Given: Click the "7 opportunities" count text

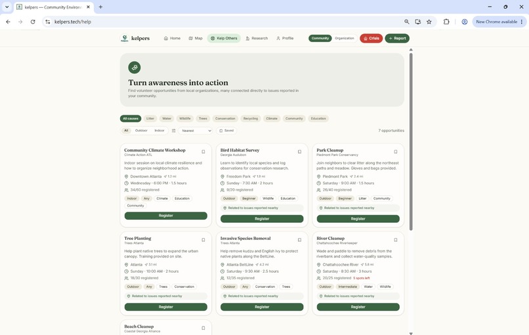Looking at the screenshot, I should tap(391, 130).
